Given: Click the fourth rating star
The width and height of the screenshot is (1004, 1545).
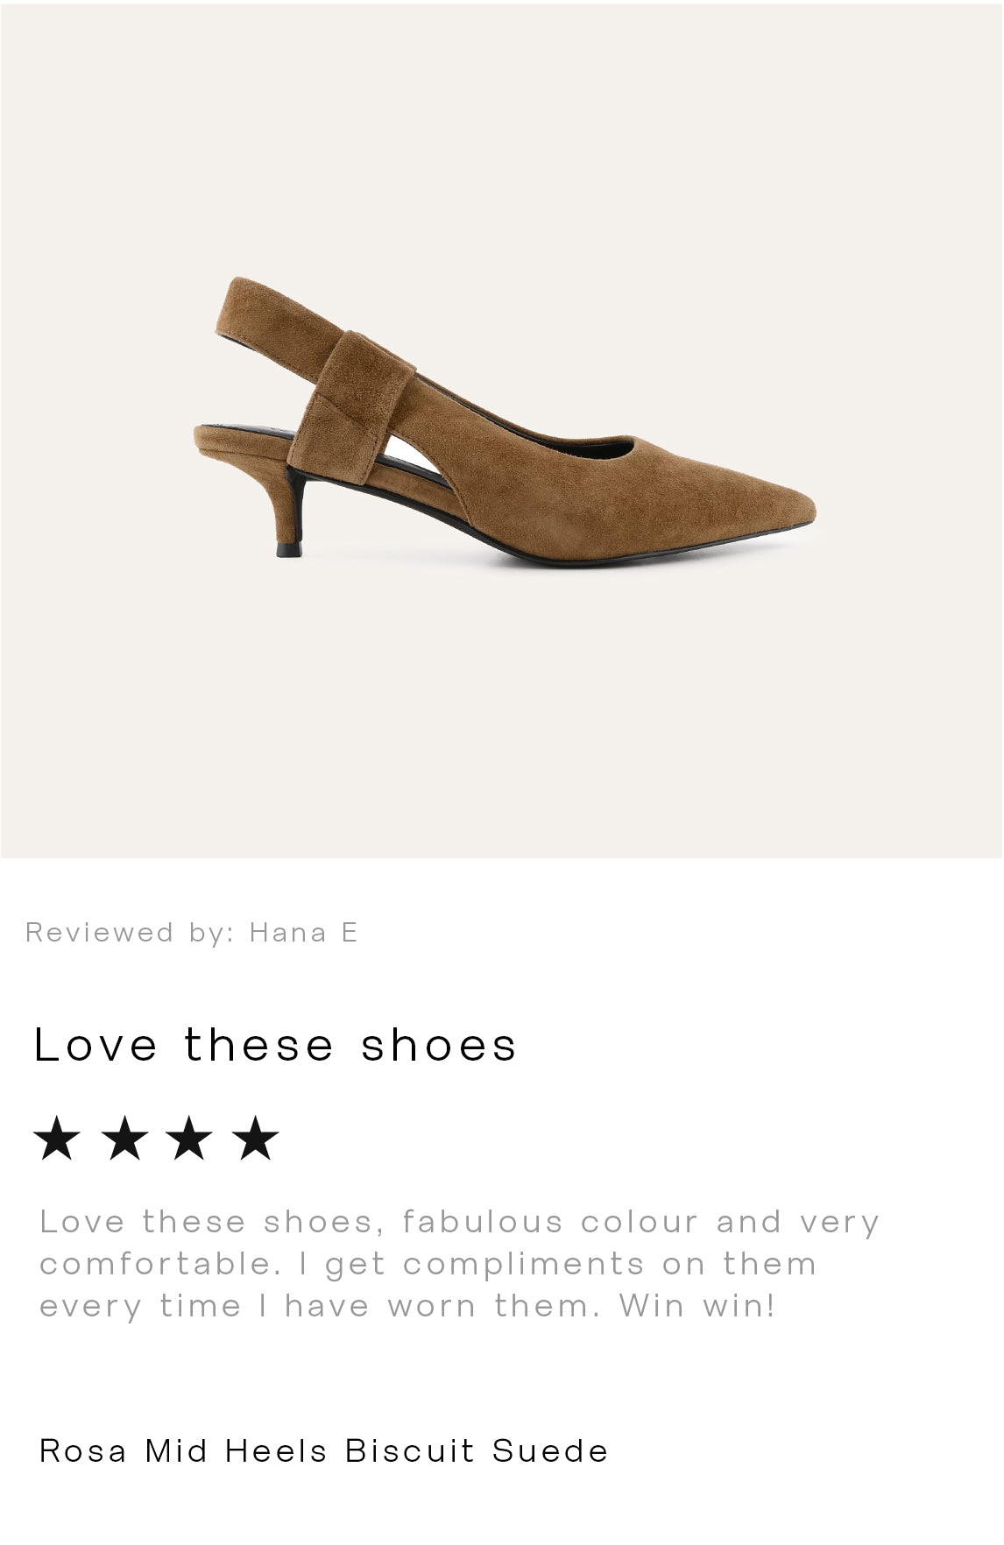Looking at the screenshot, I should [x=256, y=1139].
